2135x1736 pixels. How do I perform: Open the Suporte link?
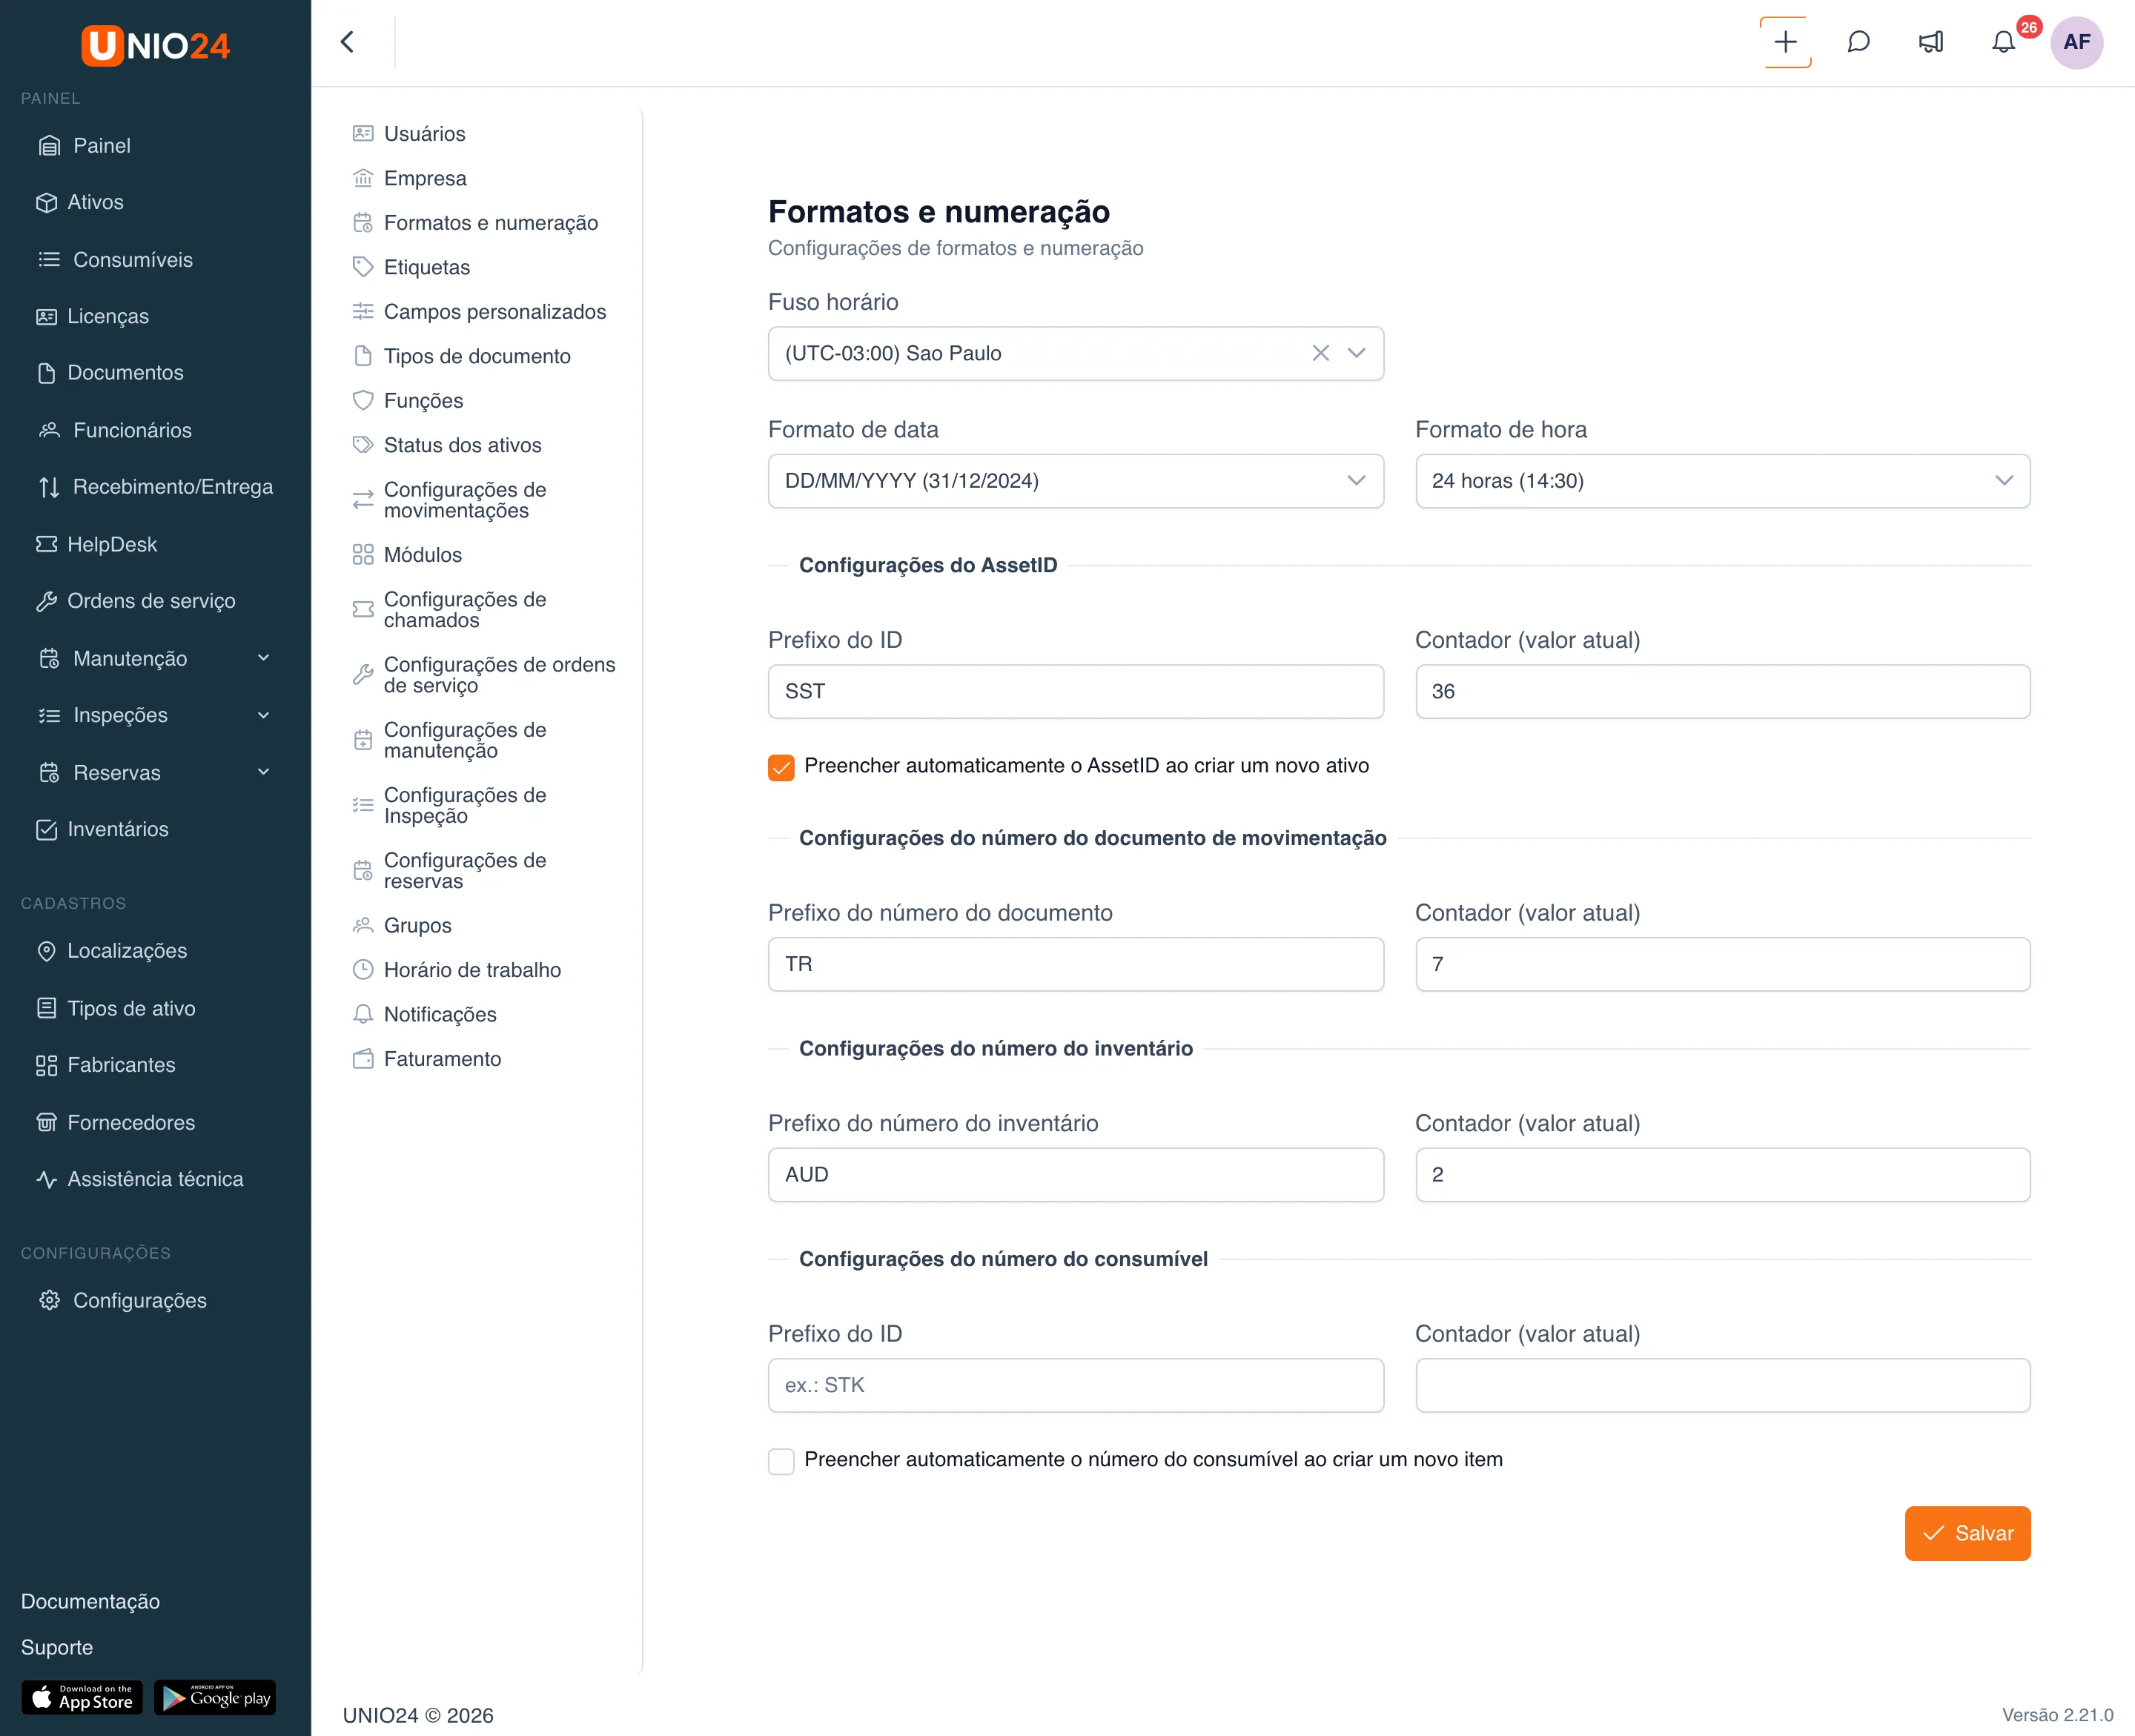(x=57, y=1647)
